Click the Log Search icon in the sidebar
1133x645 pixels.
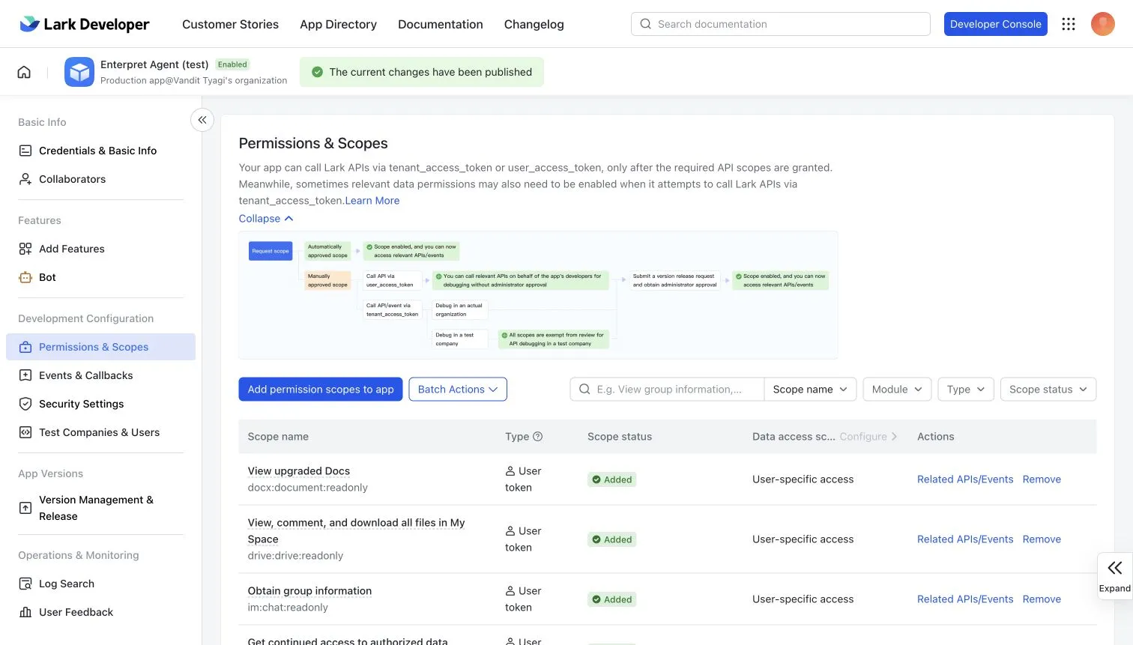pyautogui.click(x=25, y=584)
